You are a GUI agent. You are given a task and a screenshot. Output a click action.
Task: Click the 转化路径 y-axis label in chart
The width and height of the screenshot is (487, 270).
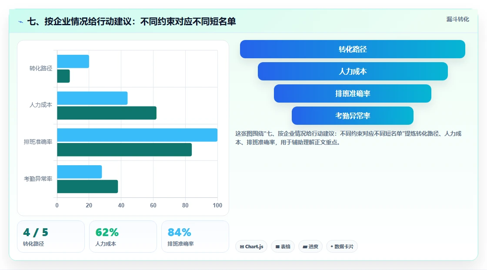[x=41, y=68]
